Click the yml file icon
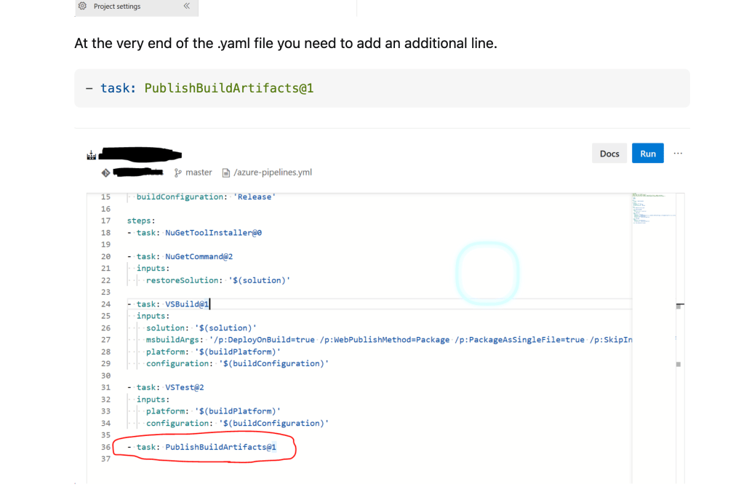 click(226, 173)
